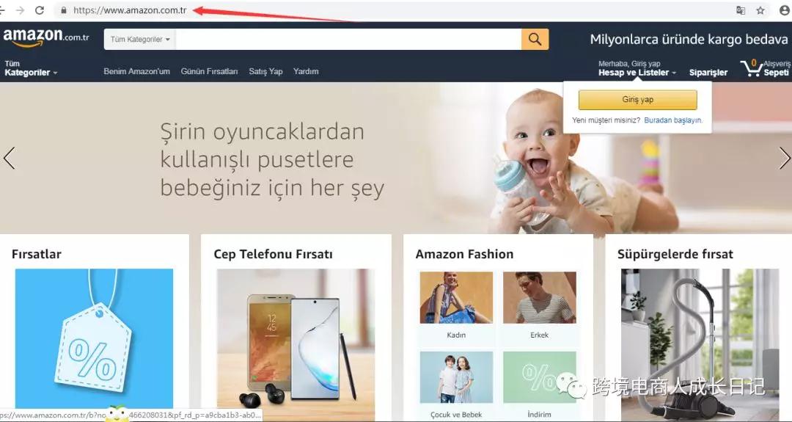Click the orange search magnifier button
Viewport: 792px width, 422px height.
[x=535, y=40]
